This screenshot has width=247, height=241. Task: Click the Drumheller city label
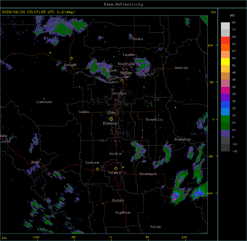tap(183, 139)
